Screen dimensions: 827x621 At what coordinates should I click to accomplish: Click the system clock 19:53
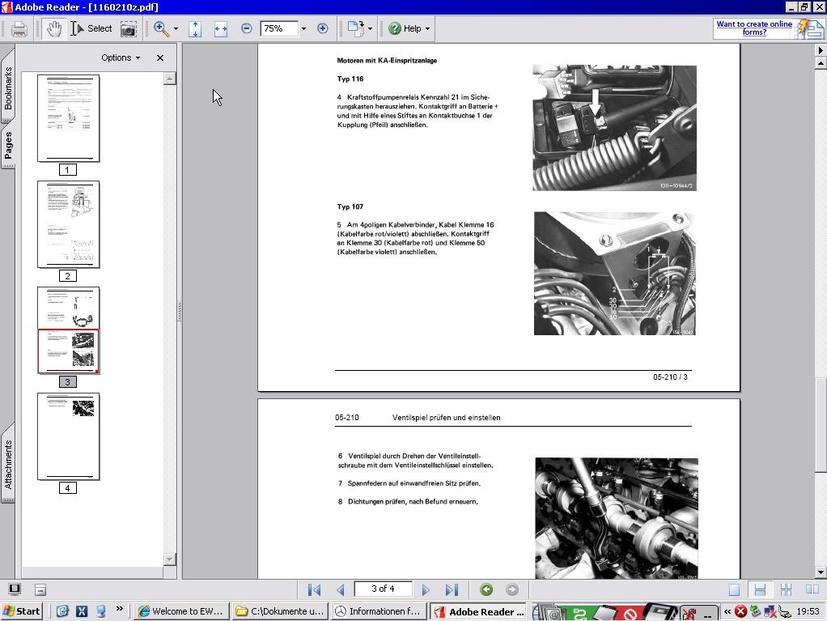[808, 611]
